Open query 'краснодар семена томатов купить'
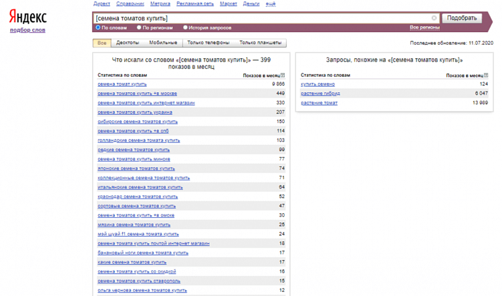This screenshot has height=296, width=502. pyautogui.click(x=138, y=196)
